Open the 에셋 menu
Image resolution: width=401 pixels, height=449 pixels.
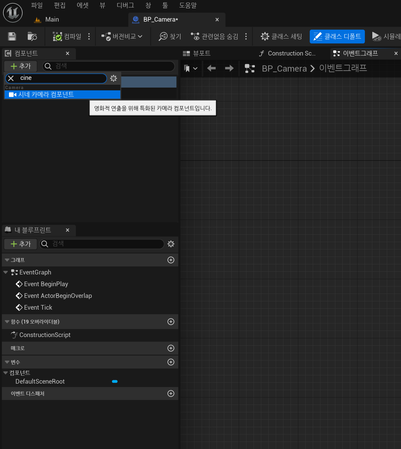tap(82, 5)
